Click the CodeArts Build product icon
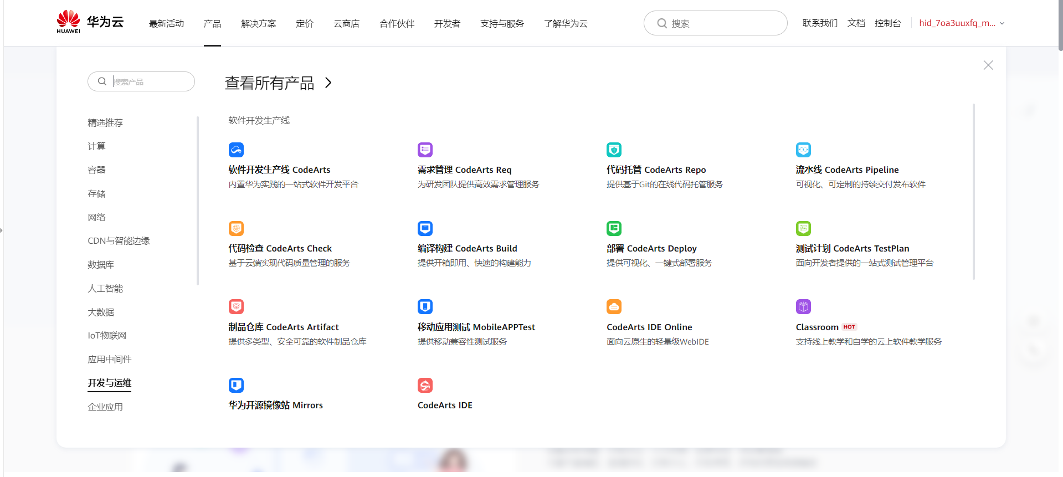1063x477 pixels. click(x=425, y=228)
